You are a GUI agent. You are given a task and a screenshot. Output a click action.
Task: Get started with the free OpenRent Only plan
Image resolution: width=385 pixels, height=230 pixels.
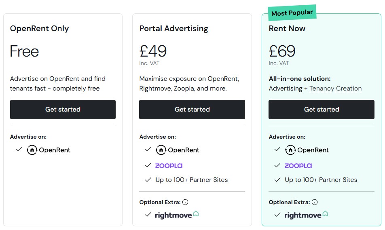63,110
